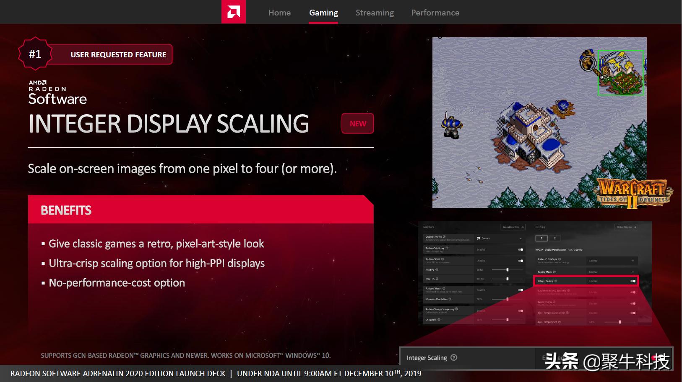Click help icon next to Radeon Boost
The image size is (682, 382).
tap(444, 288)
